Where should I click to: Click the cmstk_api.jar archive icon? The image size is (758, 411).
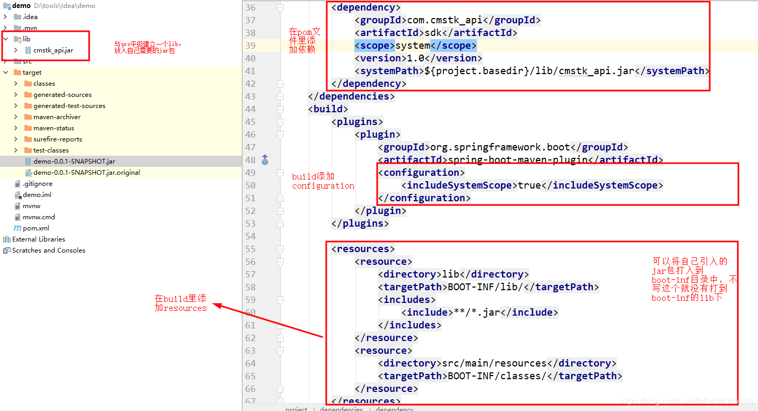[28, 50]
